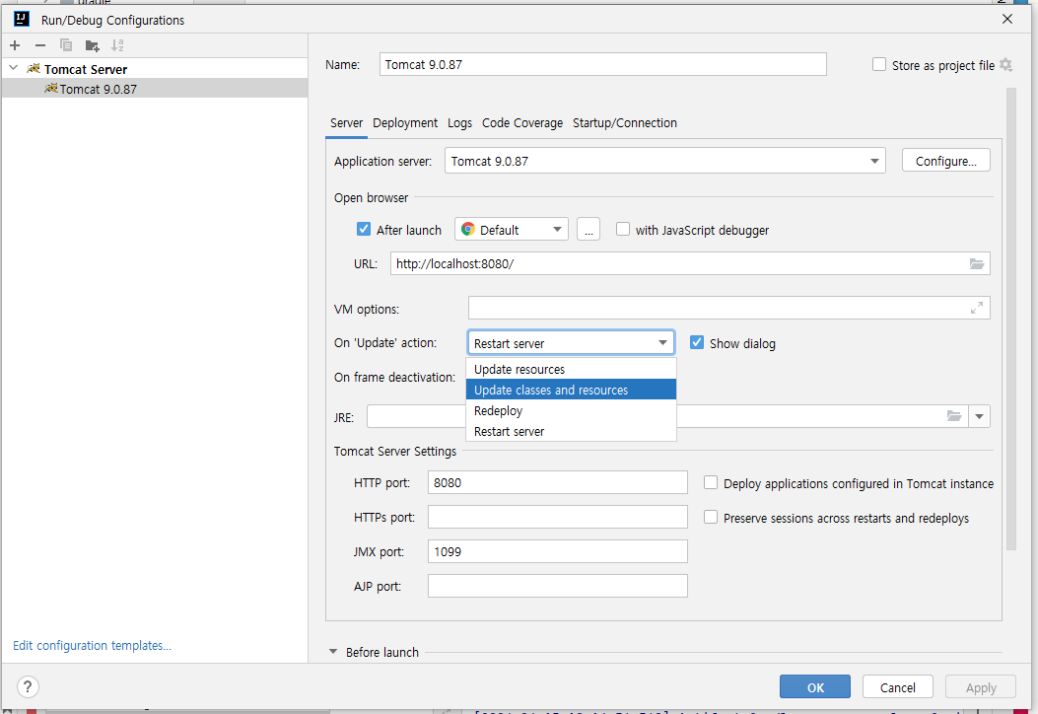Select Tomcat 9.0.87 in configuration tree

coord(154,88)
